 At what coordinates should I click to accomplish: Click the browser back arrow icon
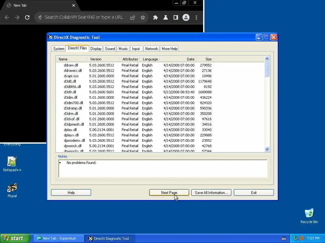click(7, 18)
